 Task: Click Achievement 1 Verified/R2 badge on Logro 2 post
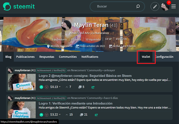pos(51,70)
